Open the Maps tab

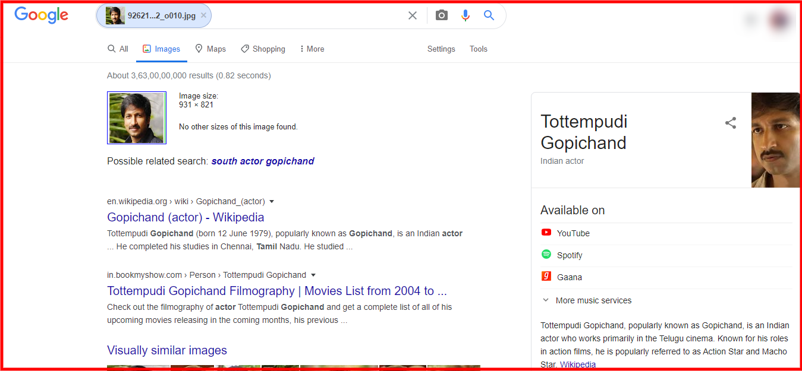pyautogui.click(x=210, y=49)
